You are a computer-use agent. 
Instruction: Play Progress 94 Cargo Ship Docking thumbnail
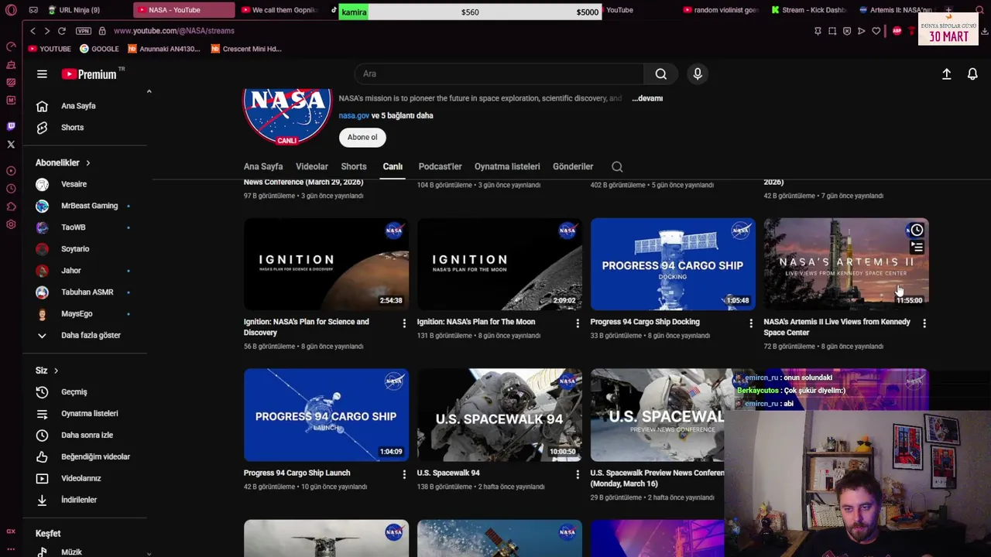[673, 265]
